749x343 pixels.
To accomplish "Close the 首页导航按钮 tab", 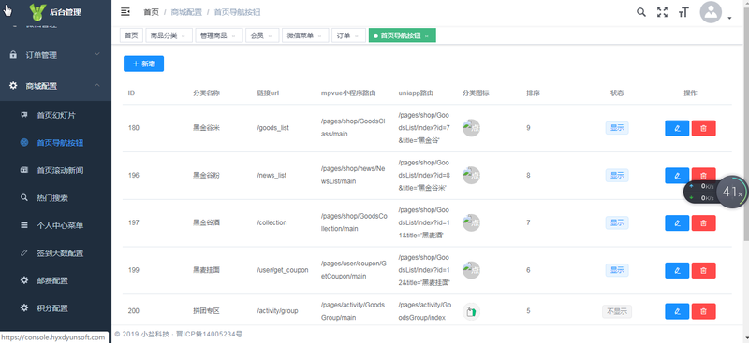I will [427, 36].
